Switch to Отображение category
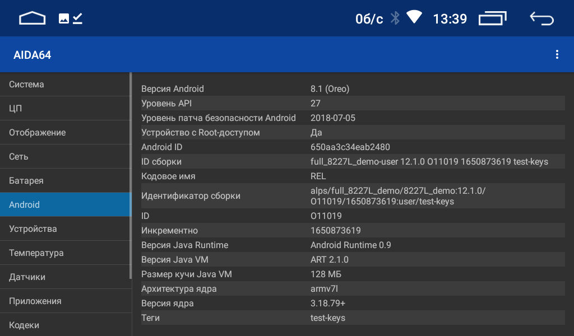 (65, 133)
